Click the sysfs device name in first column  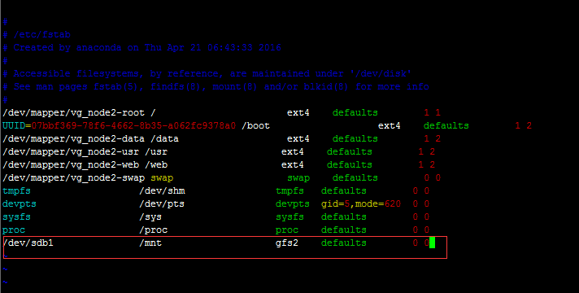16,216
